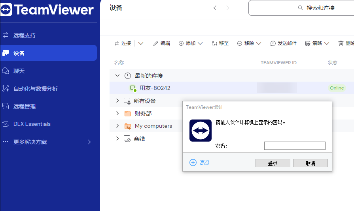Image resolution: width=354 pixels, height=211 pixels.
Task: Click the 设备 page heading
Action: click(116, 8)
